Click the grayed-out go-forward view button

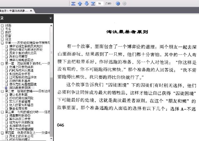click(124, 3)
